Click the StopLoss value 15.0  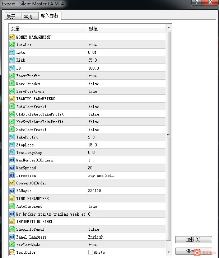click(92, 145)
